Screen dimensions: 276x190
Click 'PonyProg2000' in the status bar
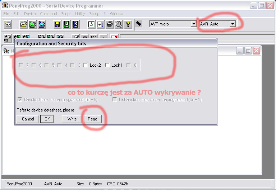tap(19, 184)
